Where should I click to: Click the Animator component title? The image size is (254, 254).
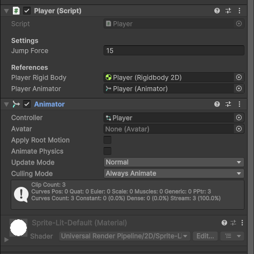click(49, 104)
